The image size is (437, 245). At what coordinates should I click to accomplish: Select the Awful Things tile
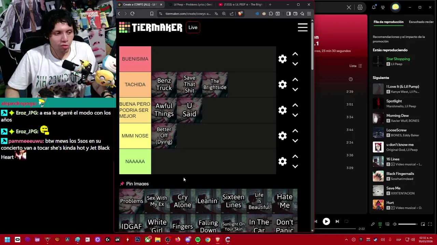[x=164, y=110]
